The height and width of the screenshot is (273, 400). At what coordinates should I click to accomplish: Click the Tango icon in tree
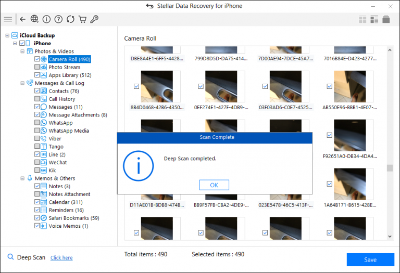[44, 147]
